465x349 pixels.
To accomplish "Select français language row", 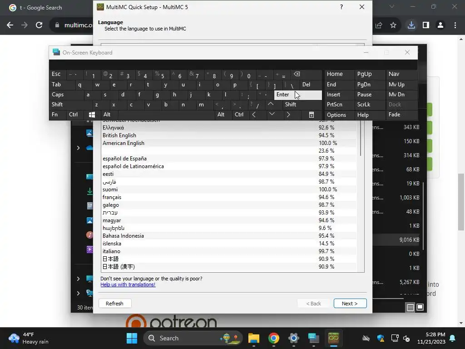I will click(229, 197).
